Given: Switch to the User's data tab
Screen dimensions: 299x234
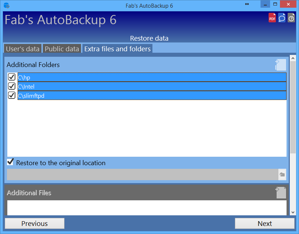Looking at the screenshot, I should [23, 49].
